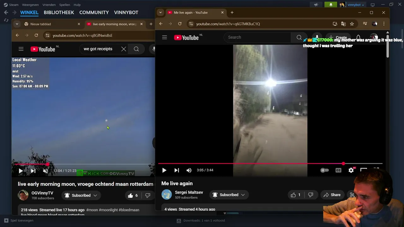Screen dimensions: 404x227
Task: Seek on left video progress bar
Action: point(83,164)
